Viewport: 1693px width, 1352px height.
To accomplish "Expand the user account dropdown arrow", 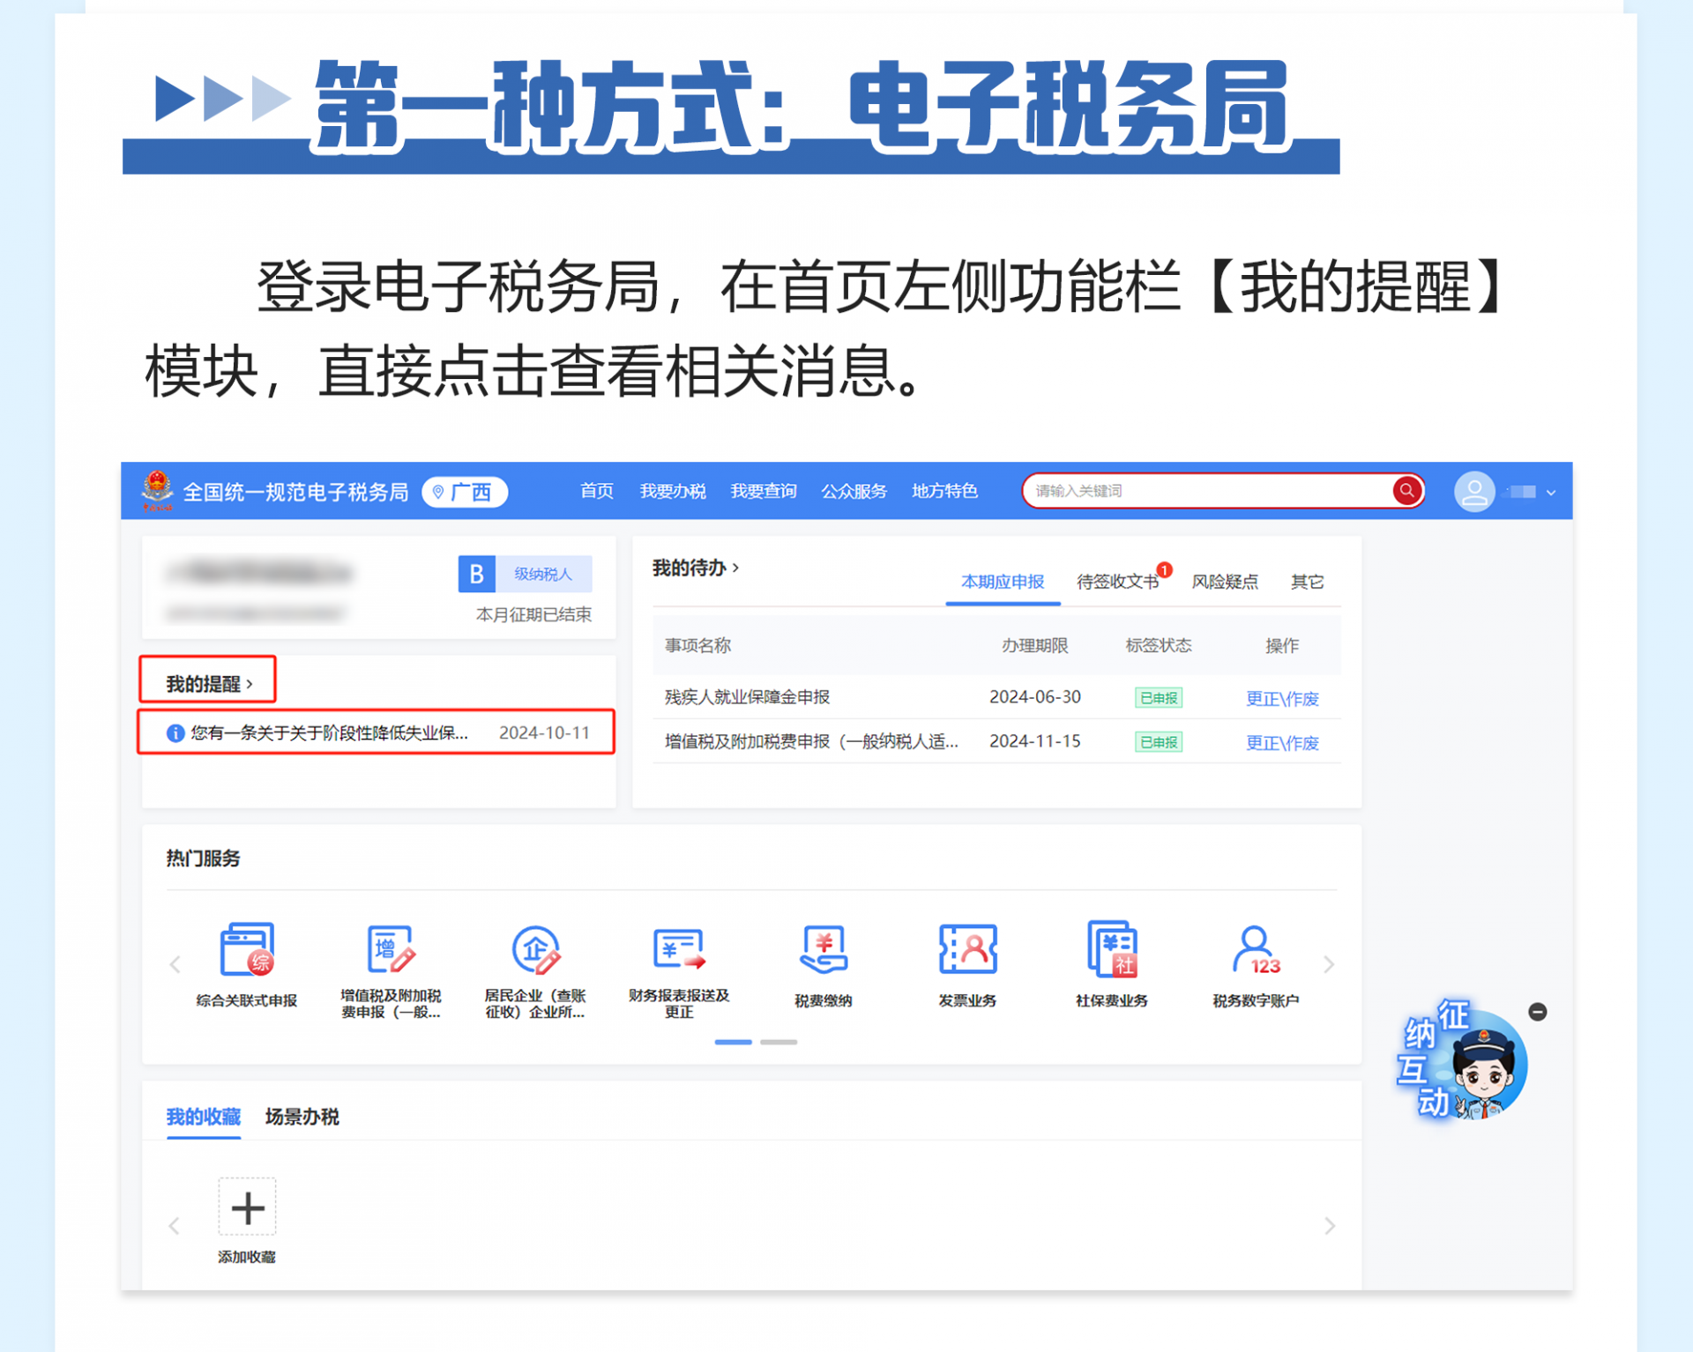I will click(1551, 493).
